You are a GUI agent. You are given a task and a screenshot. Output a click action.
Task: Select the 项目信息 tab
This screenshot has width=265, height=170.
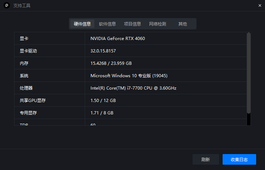[x=132, y=24]
